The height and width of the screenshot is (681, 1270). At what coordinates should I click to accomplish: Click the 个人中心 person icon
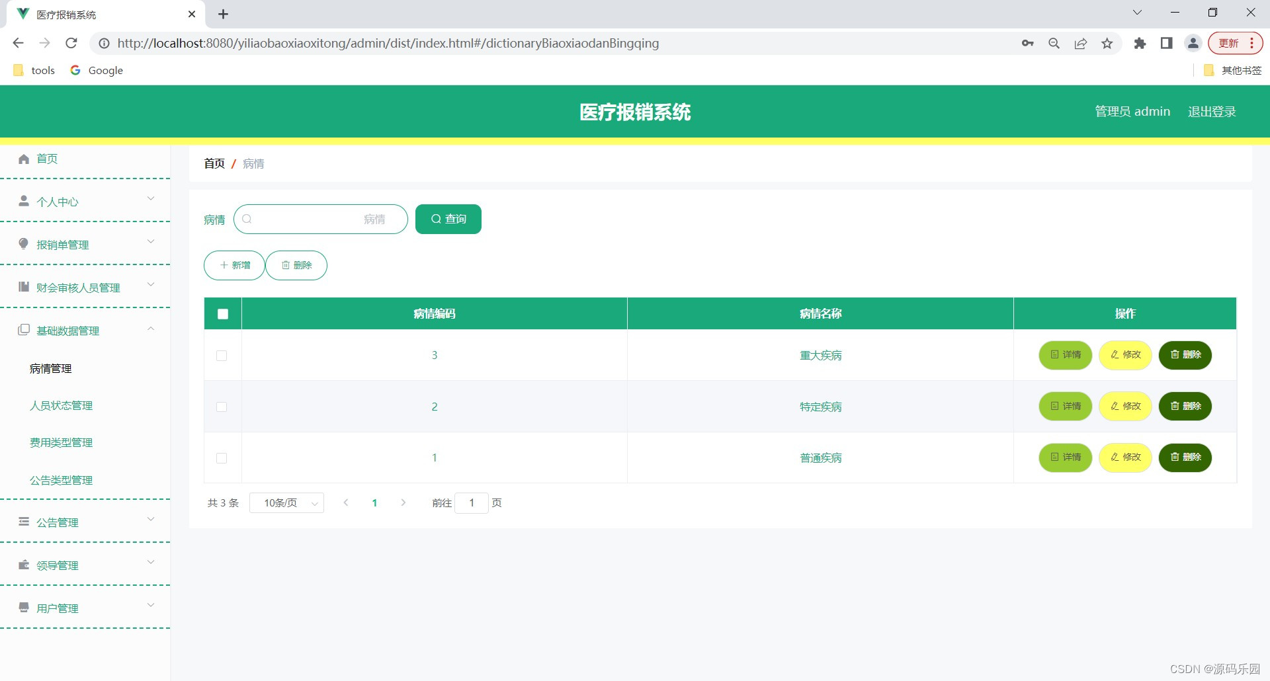click(24, 202)
